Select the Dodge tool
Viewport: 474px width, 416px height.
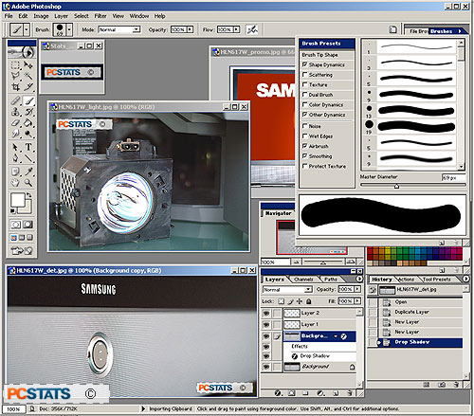pyautogui.click(x=28, y=134)
